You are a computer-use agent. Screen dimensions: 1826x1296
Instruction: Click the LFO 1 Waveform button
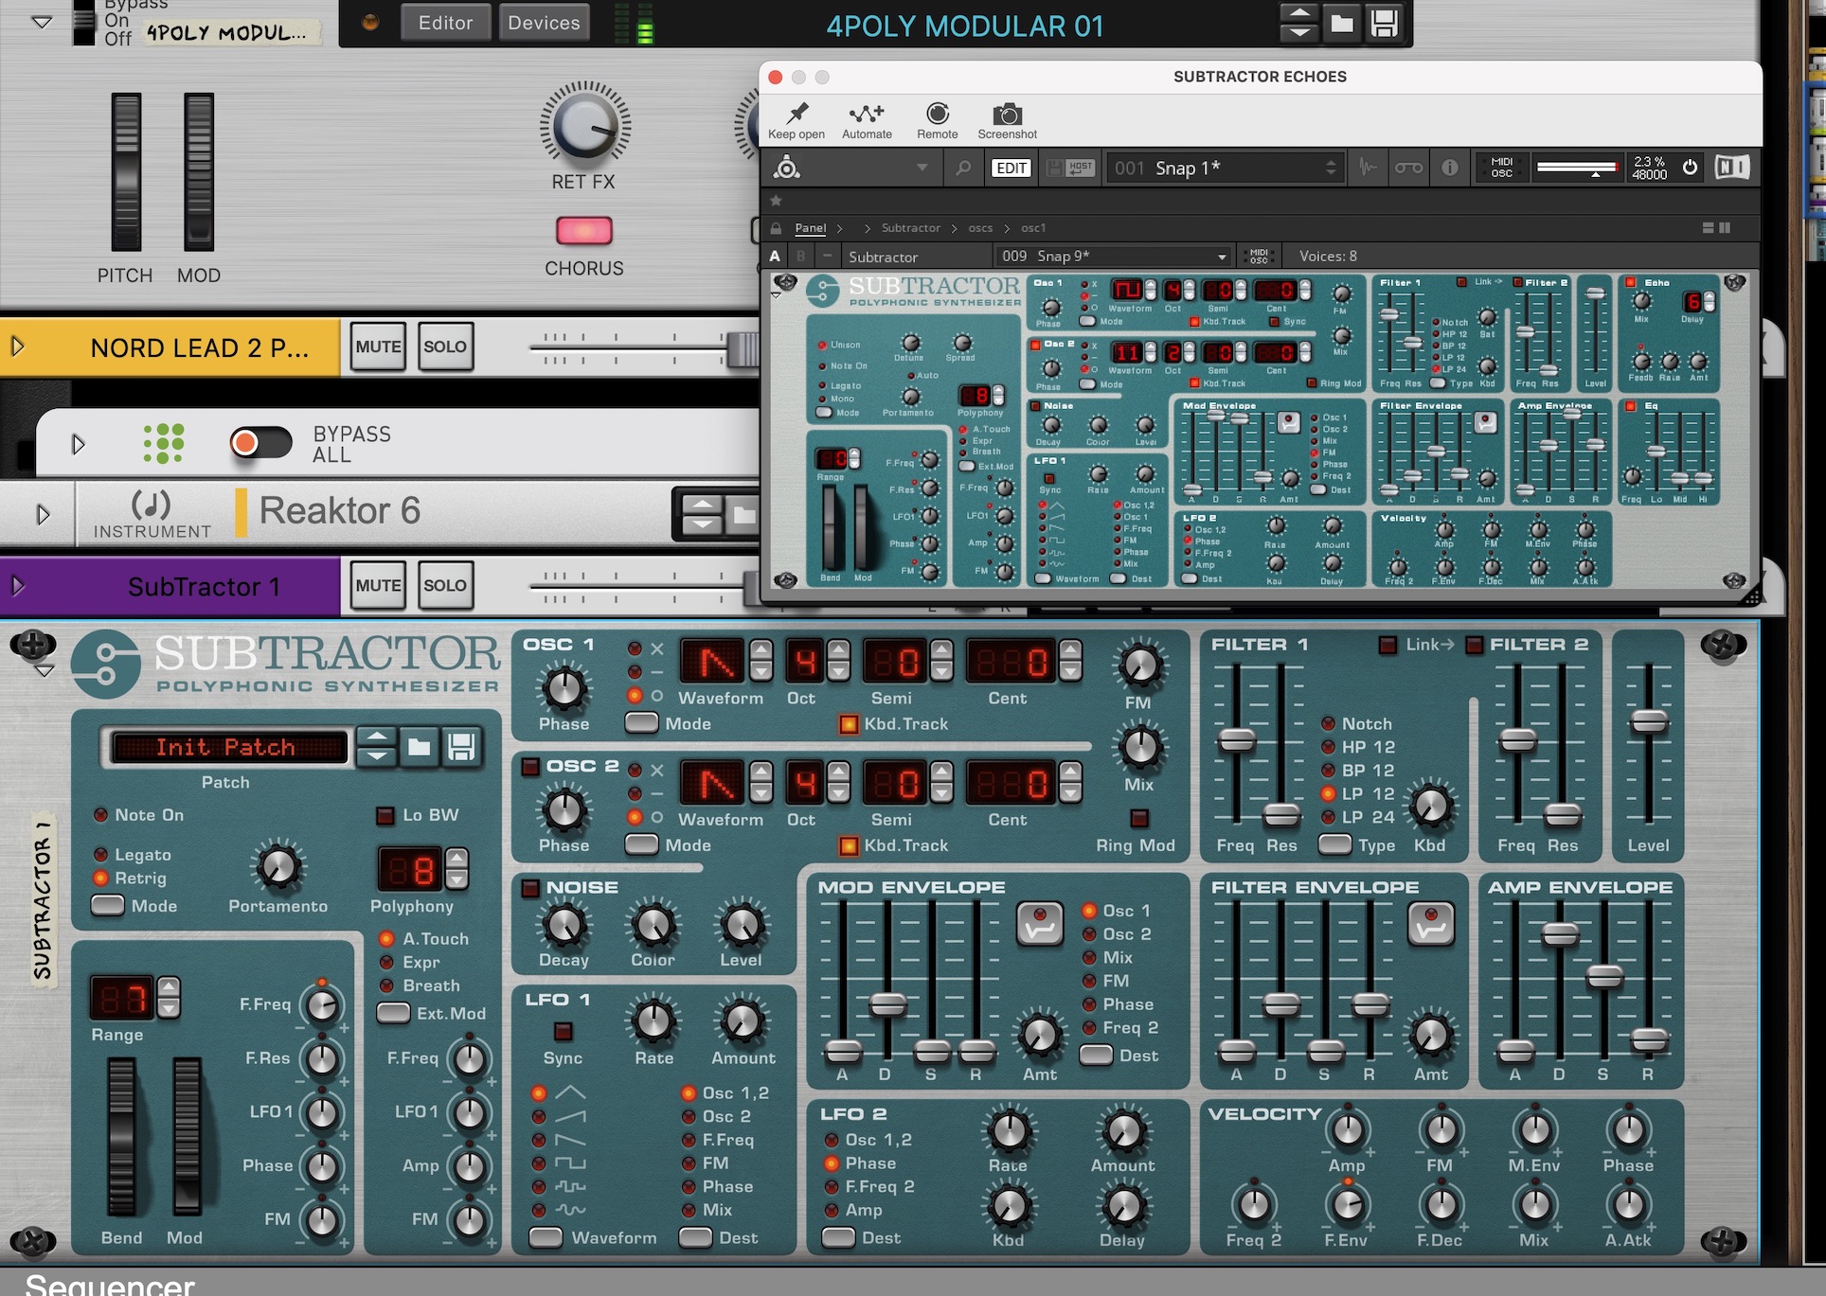coord(545,1237)
